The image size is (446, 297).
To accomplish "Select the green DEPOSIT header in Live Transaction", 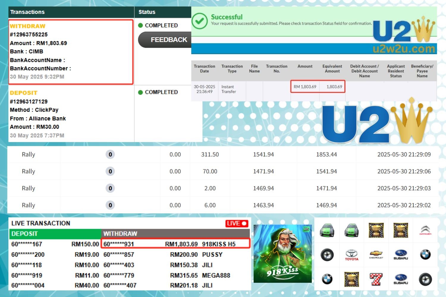I will click(55, 234).
